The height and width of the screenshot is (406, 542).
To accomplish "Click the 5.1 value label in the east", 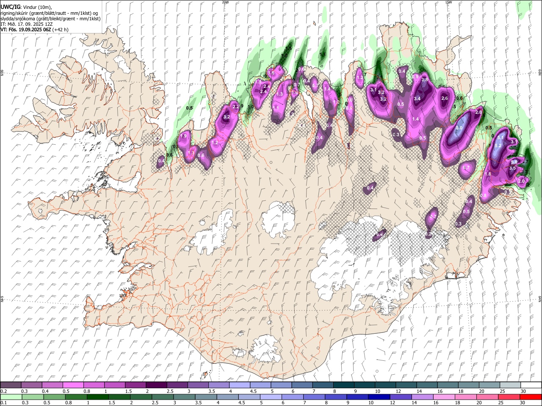I will (x=501, y=138).
